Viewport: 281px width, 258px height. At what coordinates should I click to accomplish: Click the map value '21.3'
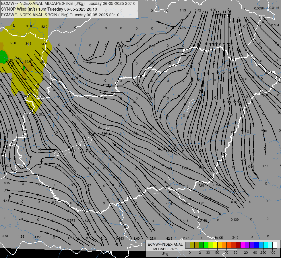(88, 151)
